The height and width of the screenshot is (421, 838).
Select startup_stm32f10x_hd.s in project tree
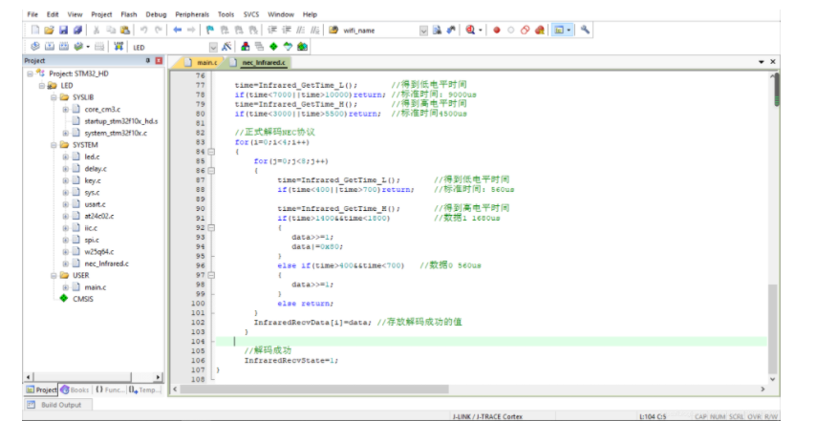click(x=121, y=121)
